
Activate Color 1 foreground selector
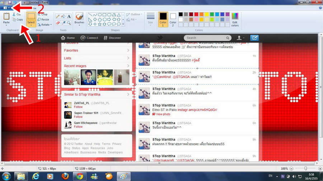point(163,20)
